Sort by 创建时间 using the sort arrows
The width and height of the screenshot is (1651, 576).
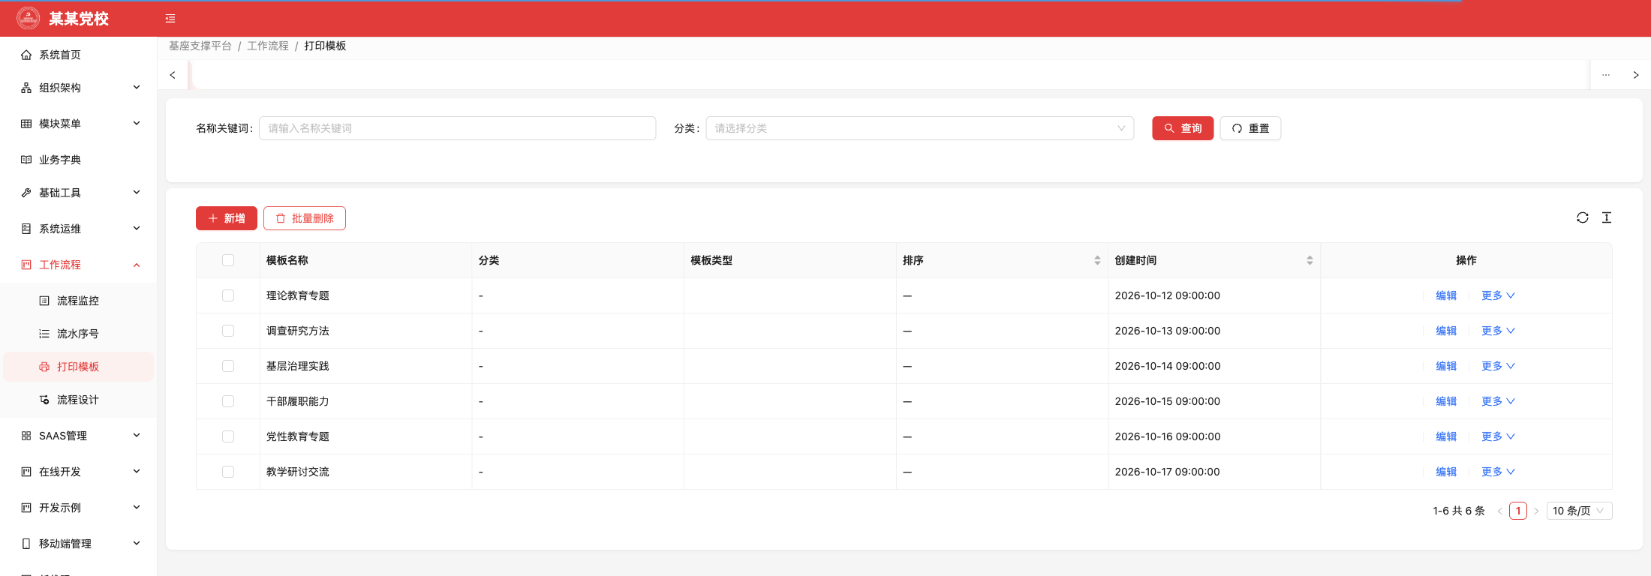1310,260
